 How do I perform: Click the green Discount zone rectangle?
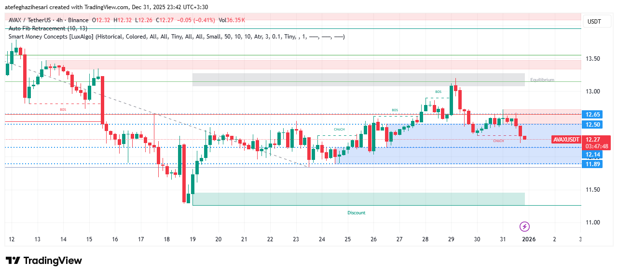(x=358, y=199)
